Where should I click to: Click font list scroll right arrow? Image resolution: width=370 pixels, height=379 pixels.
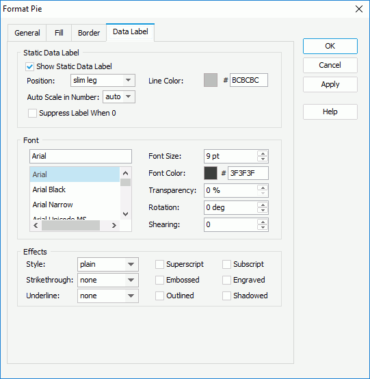tap(114, 226)
